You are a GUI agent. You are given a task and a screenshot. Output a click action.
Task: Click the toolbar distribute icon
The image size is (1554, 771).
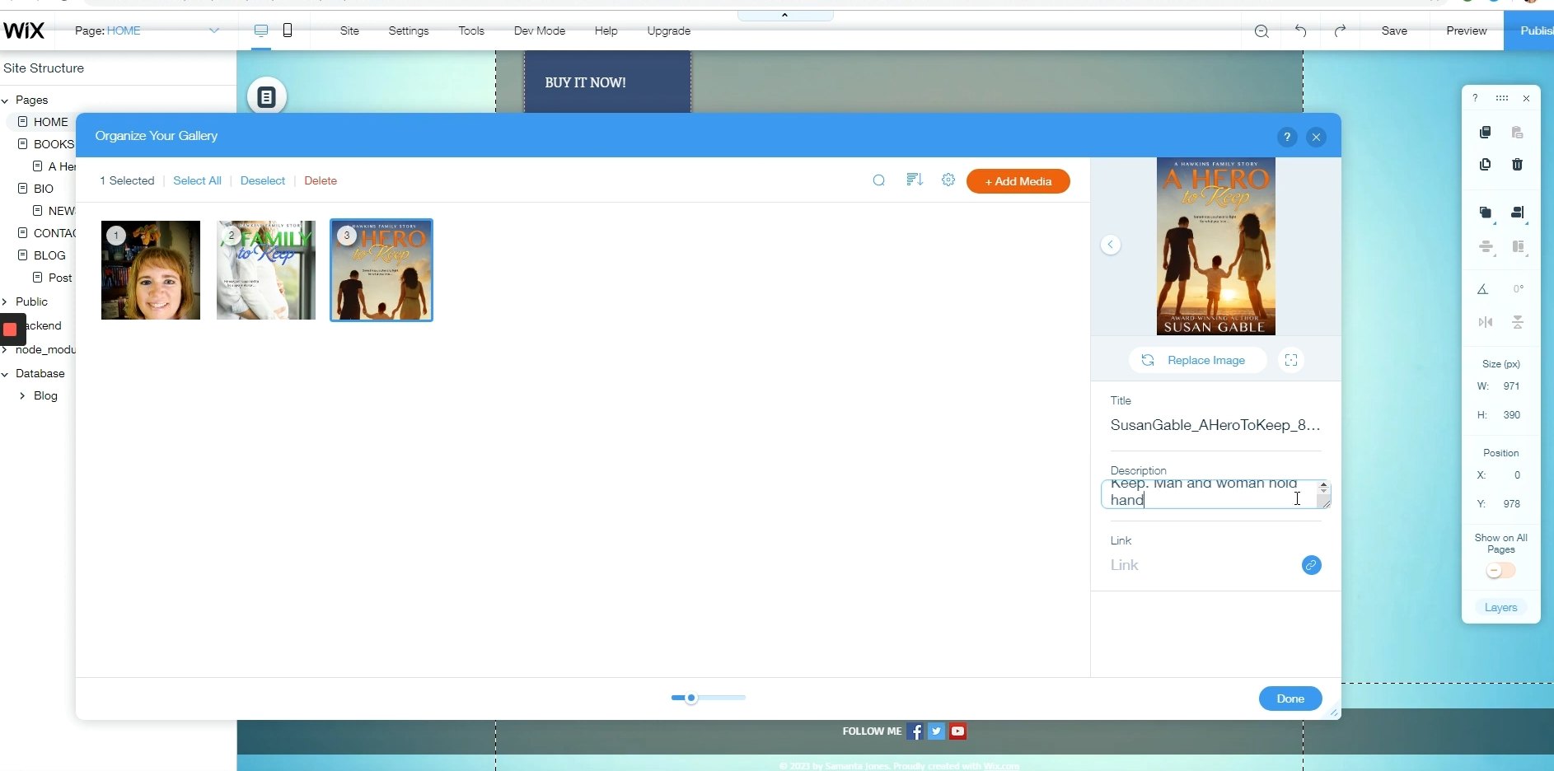(x=1486, y=247)
